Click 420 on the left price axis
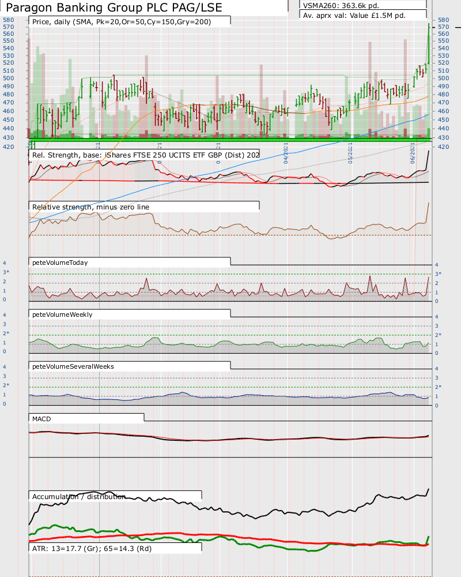 click(x=9, y=147)
